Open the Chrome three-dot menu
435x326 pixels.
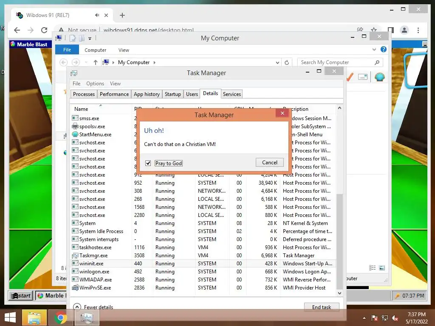[418, 30]
